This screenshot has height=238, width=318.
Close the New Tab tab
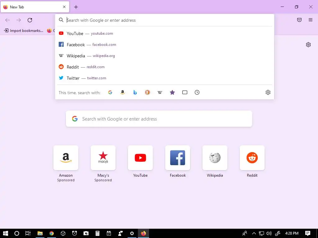tap(64, 7)
